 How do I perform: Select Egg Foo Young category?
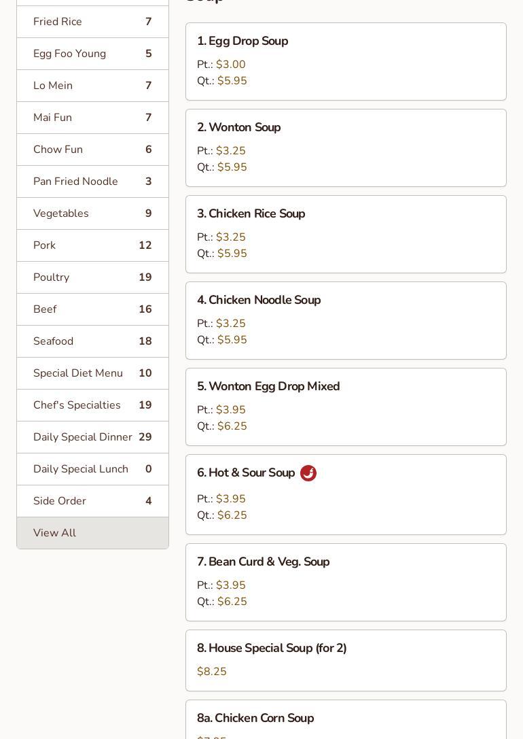pyautogui.click(x=92, y=54)
